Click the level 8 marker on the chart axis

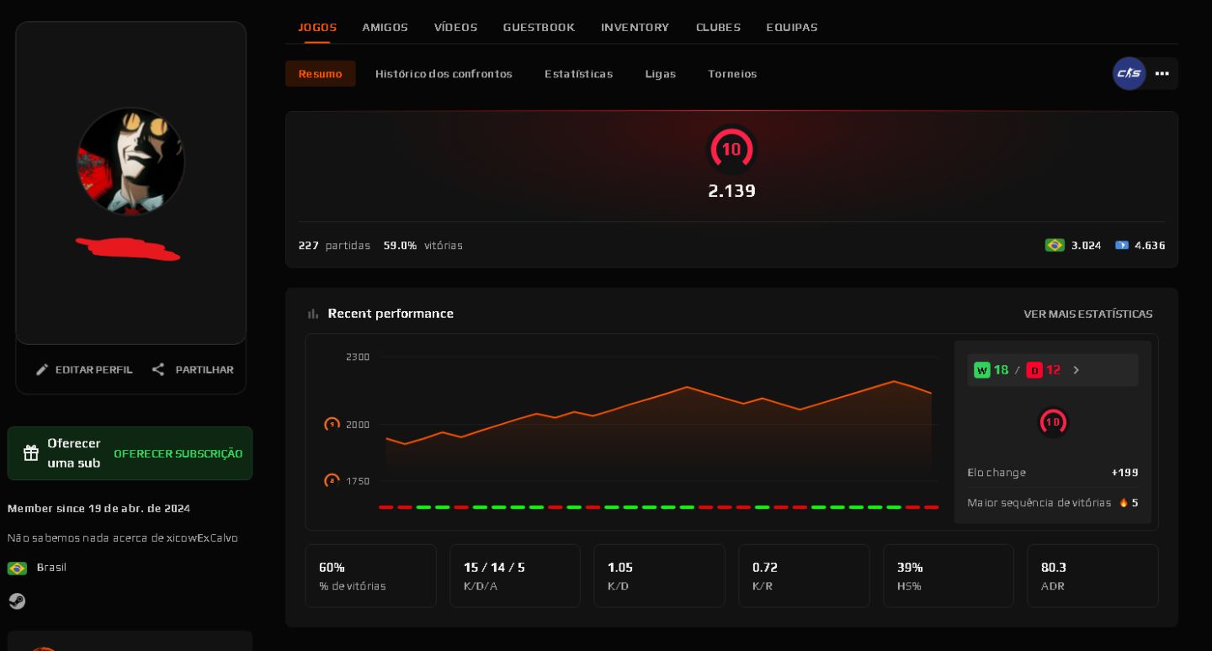tap(332, 481)
